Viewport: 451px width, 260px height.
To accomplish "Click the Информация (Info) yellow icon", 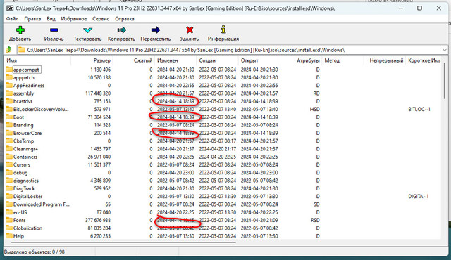I will click(x=223, y=30).
